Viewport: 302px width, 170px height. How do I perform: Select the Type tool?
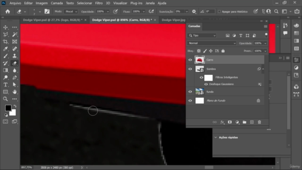point(5,85)
